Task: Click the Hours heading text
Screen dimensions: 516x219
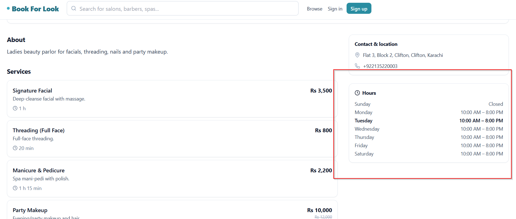Action: tap(369, 93)
